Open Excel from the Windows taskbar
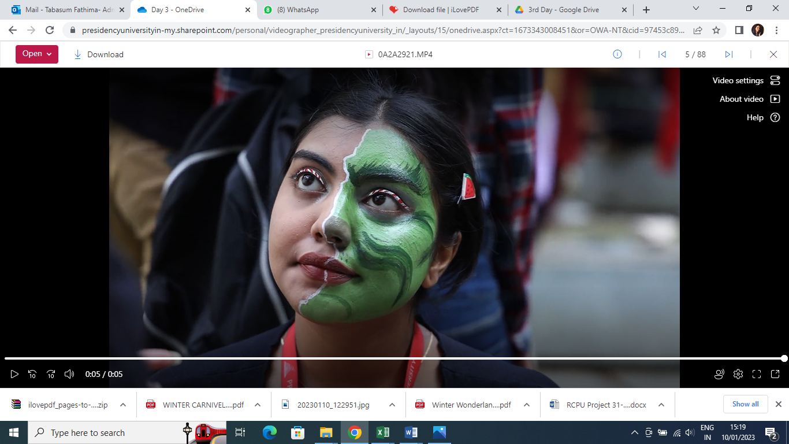 383,432
